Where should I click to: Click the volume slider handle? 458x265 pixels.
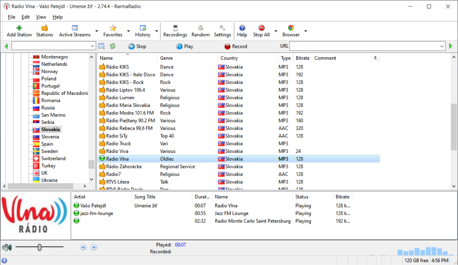tap(40, 247)
